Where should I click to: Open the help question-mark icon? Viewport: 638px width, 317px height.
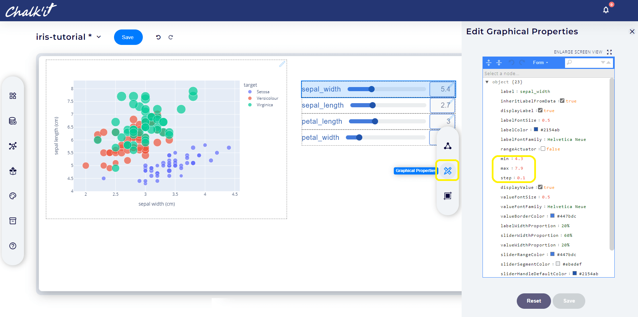tap(13, 246)
